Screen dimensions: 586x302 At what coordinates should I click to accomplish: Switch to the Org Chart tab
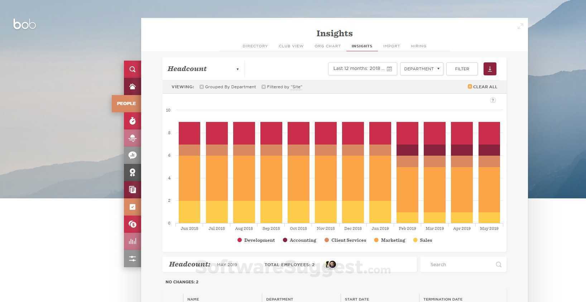328,46
